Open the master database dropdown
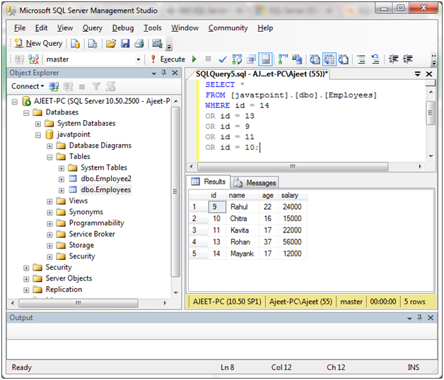444x380 pixels. pyautogui.click(x=138, y=59)
